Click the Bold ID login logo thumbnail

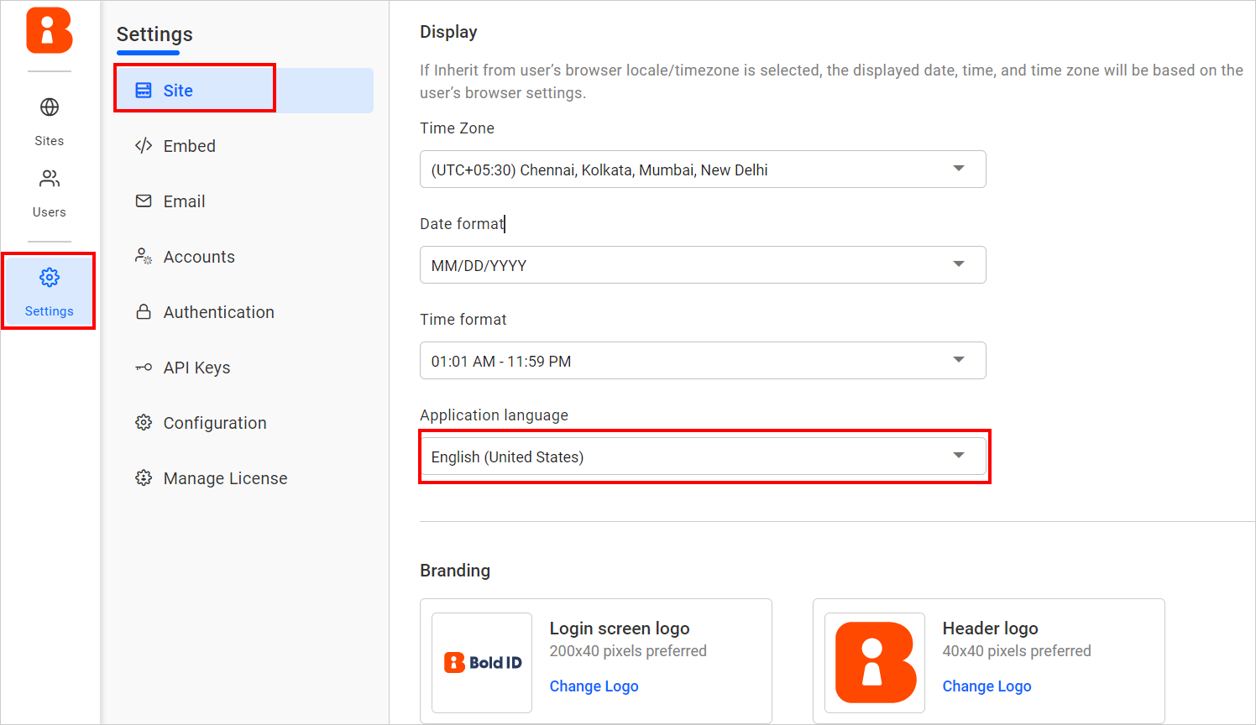click(482, 663)
